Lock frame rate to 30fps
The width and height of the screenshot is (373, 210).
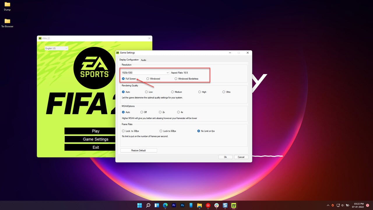click(x=130, y=131)
